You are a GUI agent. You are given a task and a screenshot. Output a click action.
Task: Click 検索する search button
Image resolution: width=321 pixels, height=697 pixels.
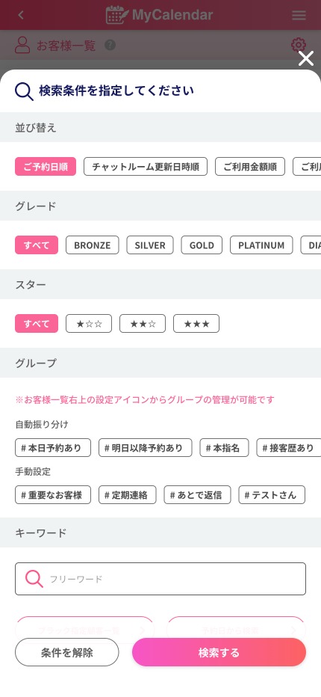pos(219,652)
